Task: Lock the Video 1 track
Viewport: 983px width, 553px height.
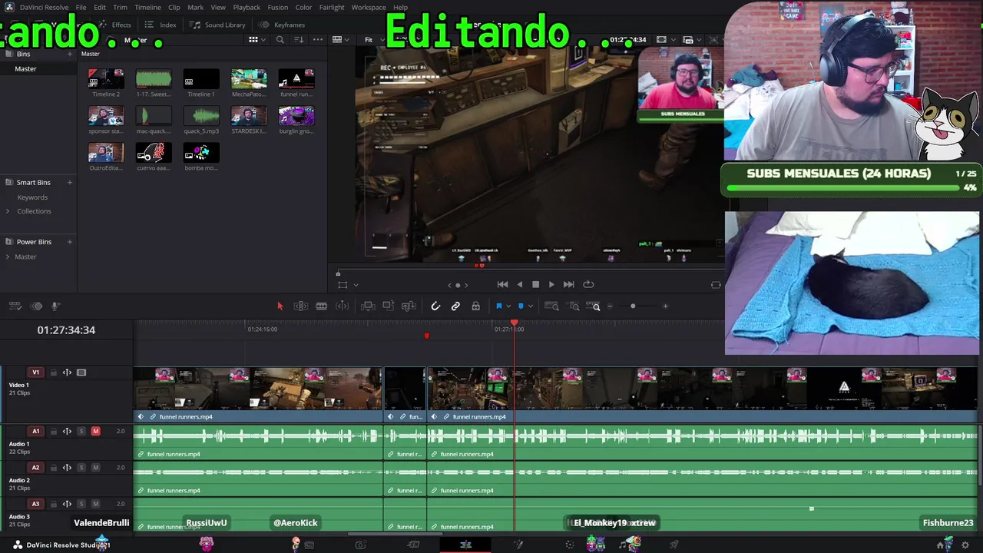Action: (x=54, y=373)
